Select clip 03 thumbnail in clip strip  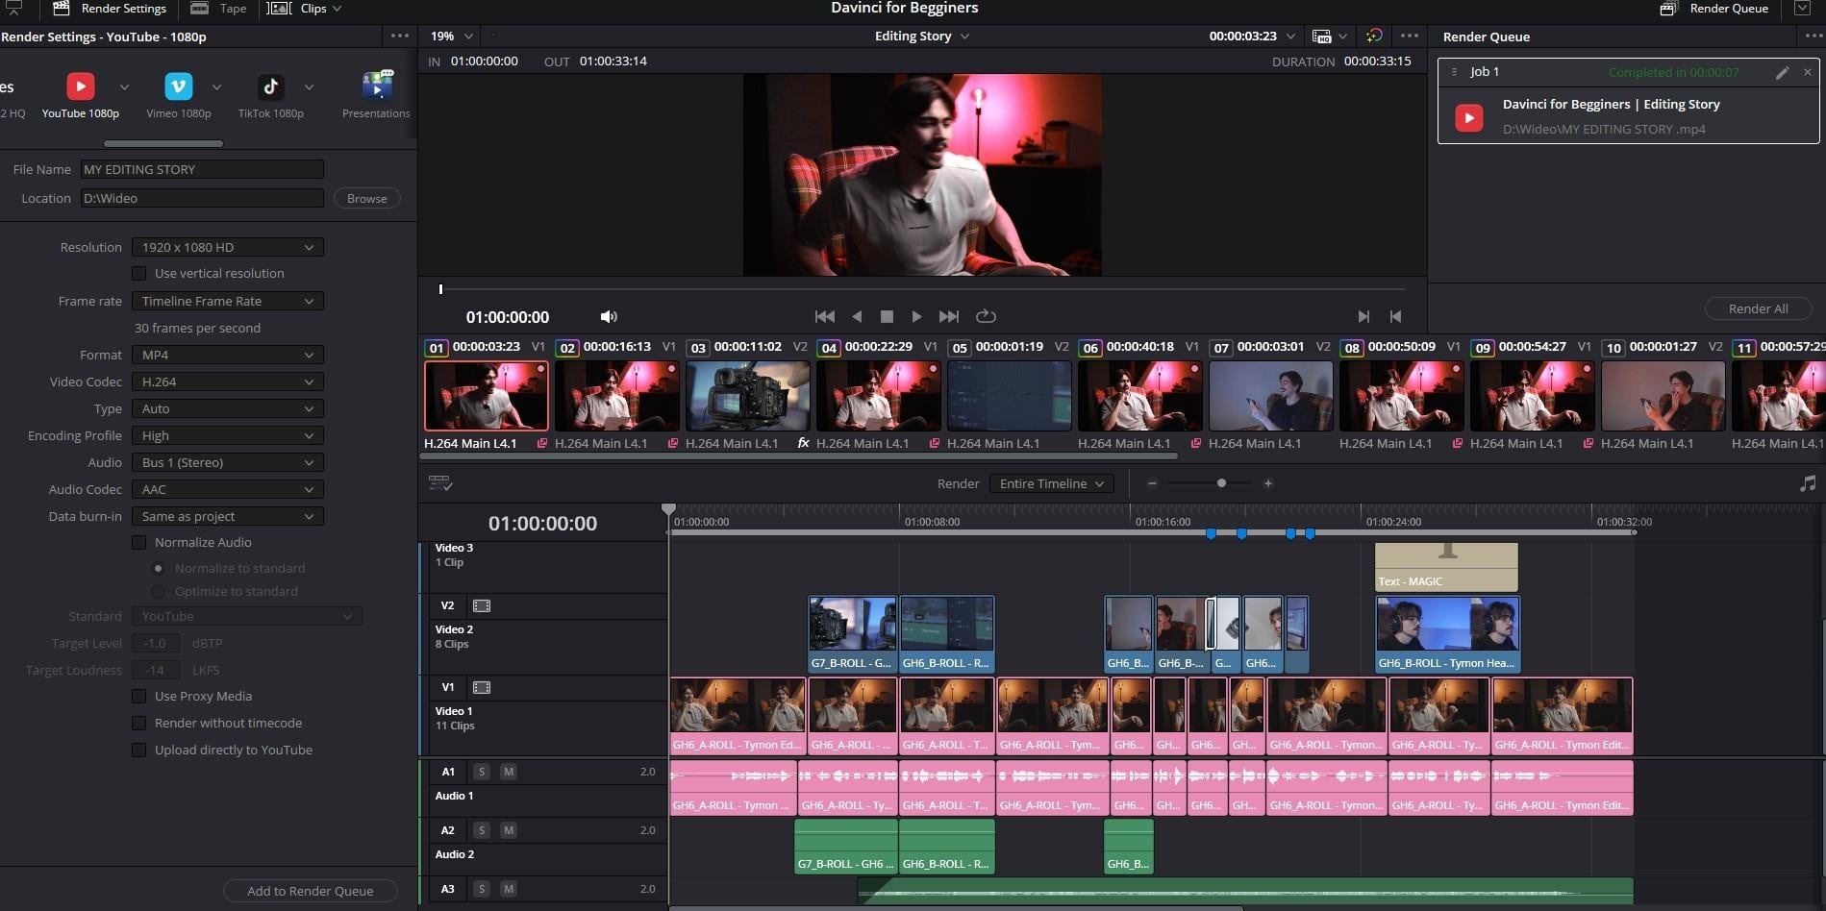pyautogui.click(x=747, y=396)
